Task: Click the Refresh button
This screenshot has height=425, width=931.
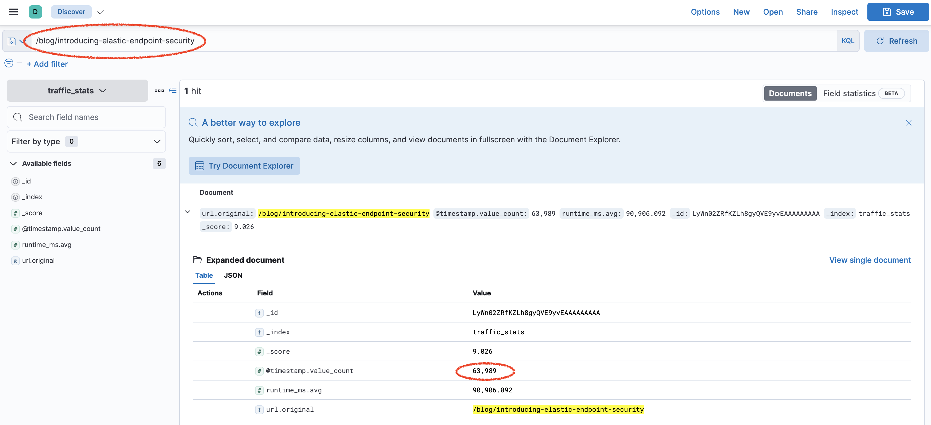Action: [896, 41]
